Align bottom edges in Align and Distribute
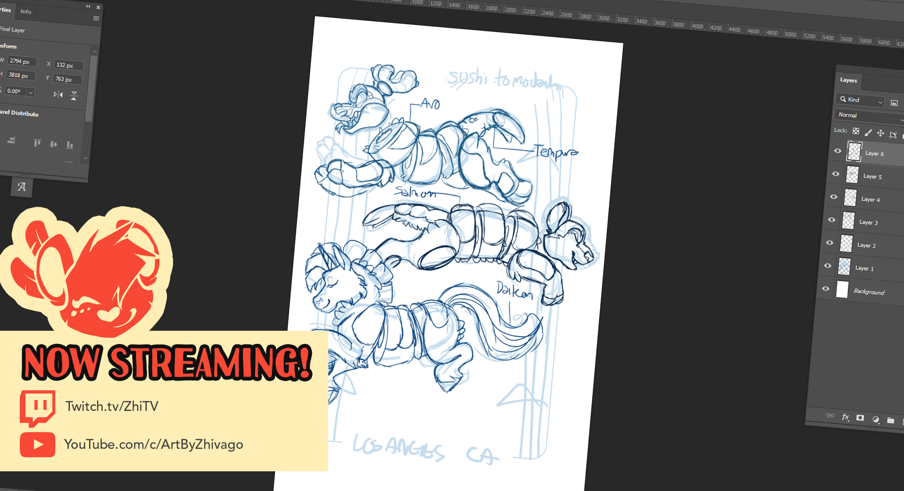 (x=69, y=145)
